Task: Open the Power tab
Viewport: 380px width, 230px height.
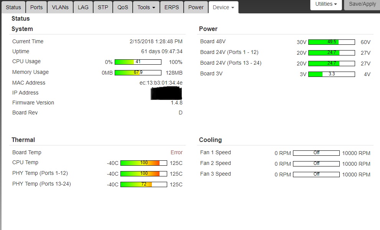Action: click(x=196, y=7)
